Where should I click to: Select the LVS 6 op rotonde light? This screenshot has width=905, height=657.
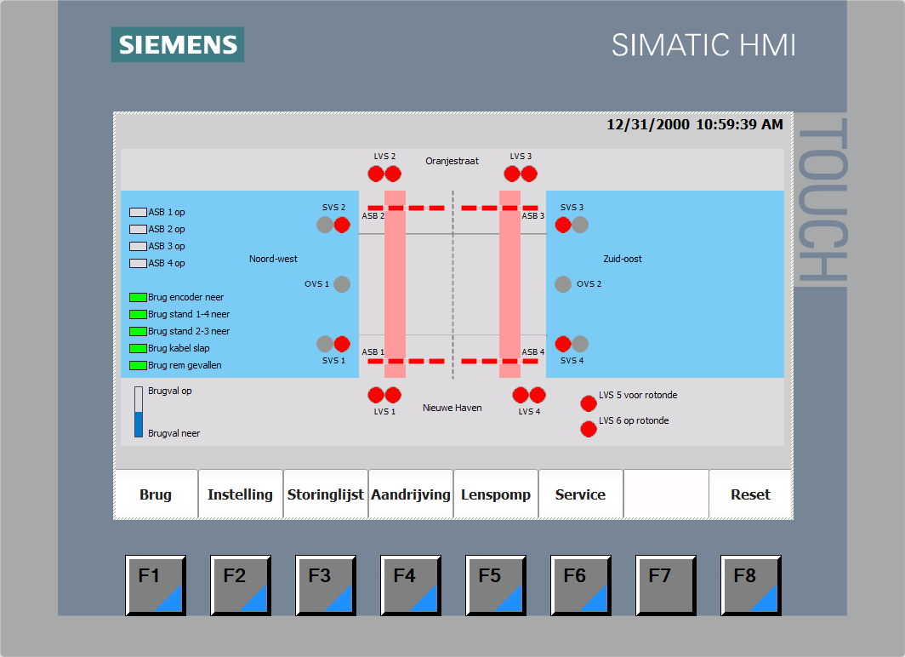589,429
